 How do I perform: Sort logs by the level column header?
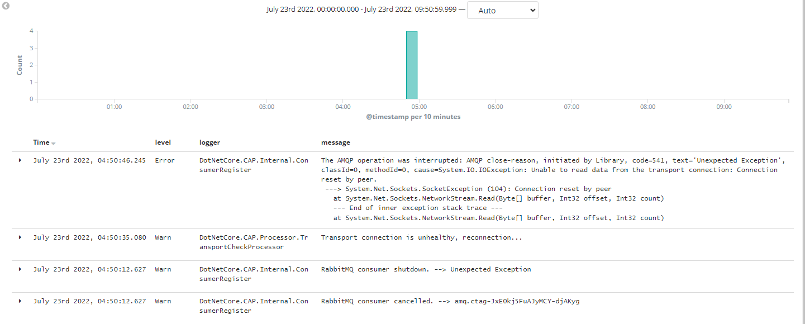click(163, 142)
